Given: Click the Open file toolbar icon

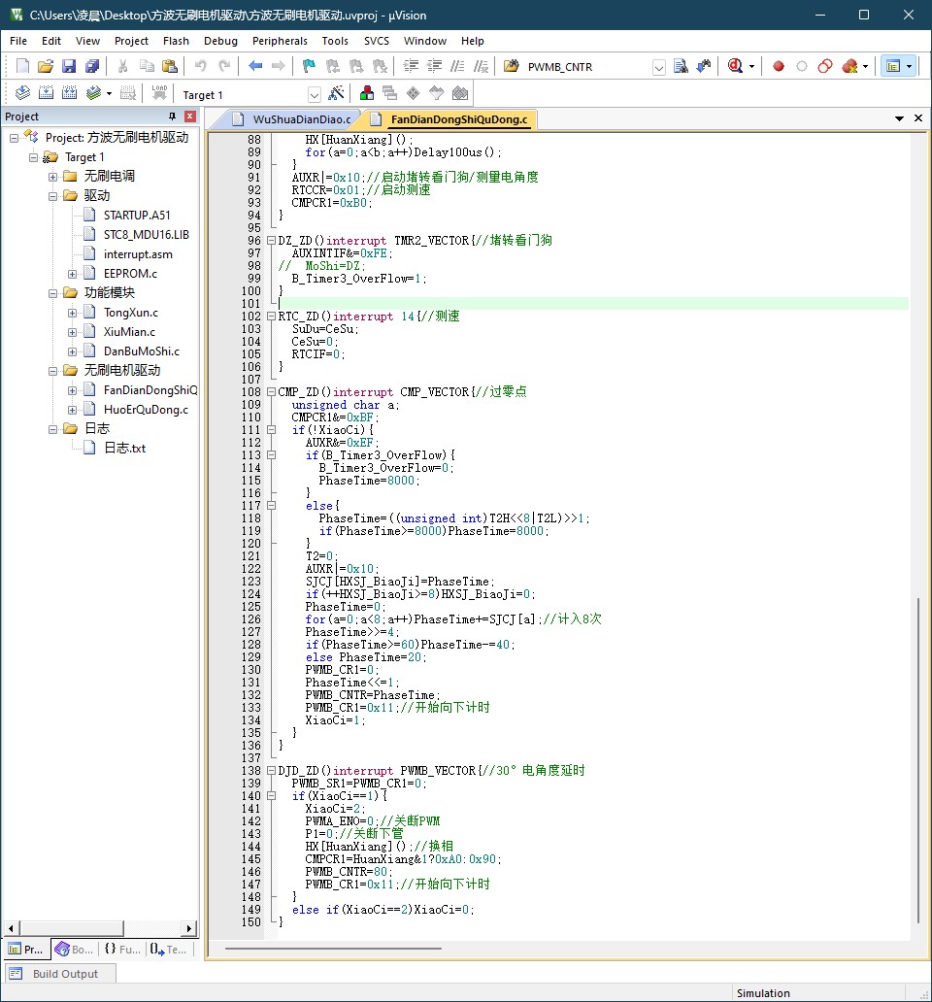Looking at the screenshot, I should [x=46, y=66].
